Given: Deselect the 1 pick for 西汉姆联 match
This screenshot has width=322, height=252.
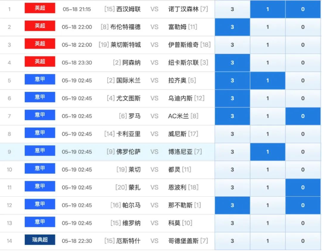Looking at the screenshot, I should [x=268, y=9].
